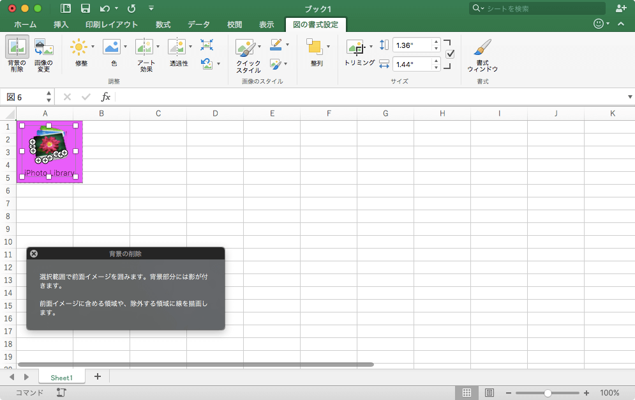Viewport: 635px width, 400px height.
Task: Click the sheet search field
Action: point(537,8)
